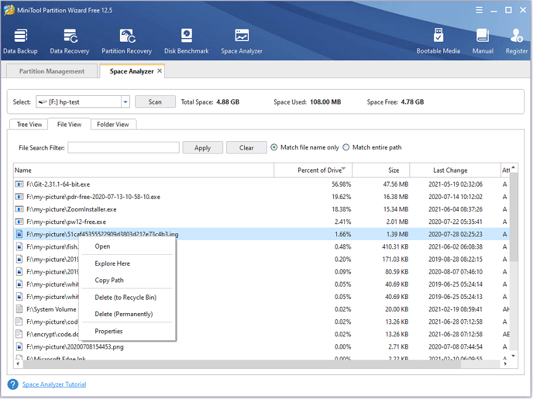
Task: Click scroll down arrow of file list
Action: 513,355
